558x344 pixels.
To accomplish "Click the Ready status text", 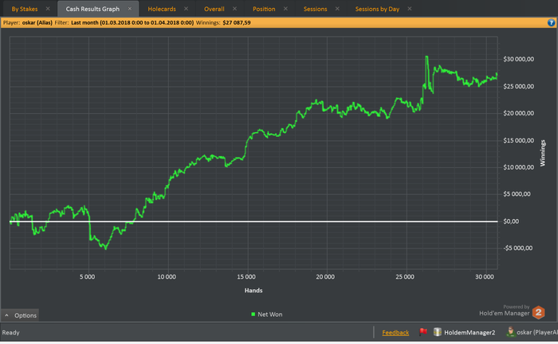I will pyautogui.click(x=10, y=333).
